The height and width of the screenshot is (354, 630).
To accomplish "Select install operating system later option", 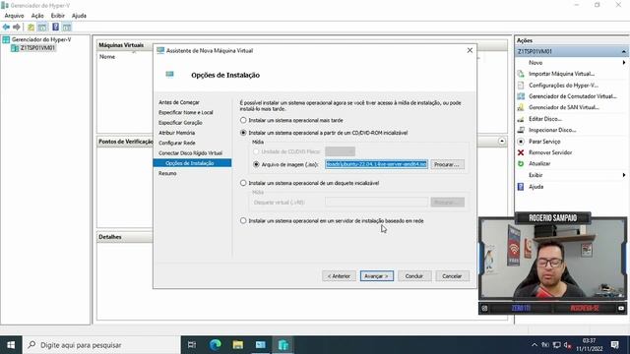I will 243,120.
